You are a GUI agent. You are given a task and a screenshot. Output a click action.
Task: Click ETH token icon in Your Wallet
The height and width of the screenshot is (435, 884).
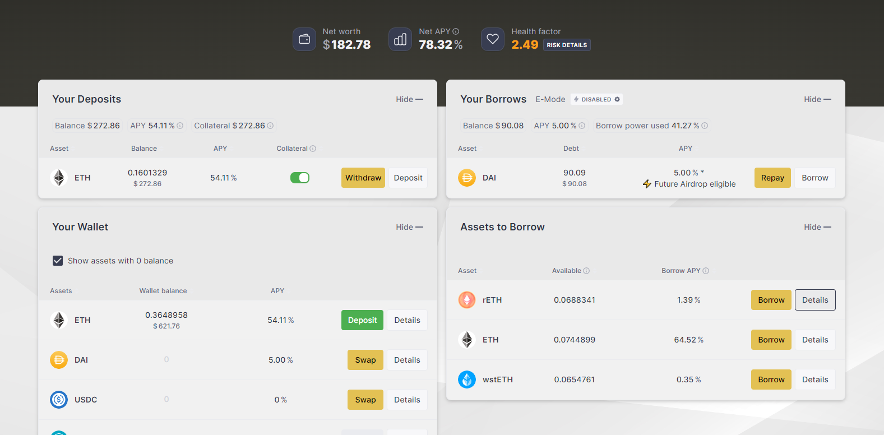coord(59,320)
